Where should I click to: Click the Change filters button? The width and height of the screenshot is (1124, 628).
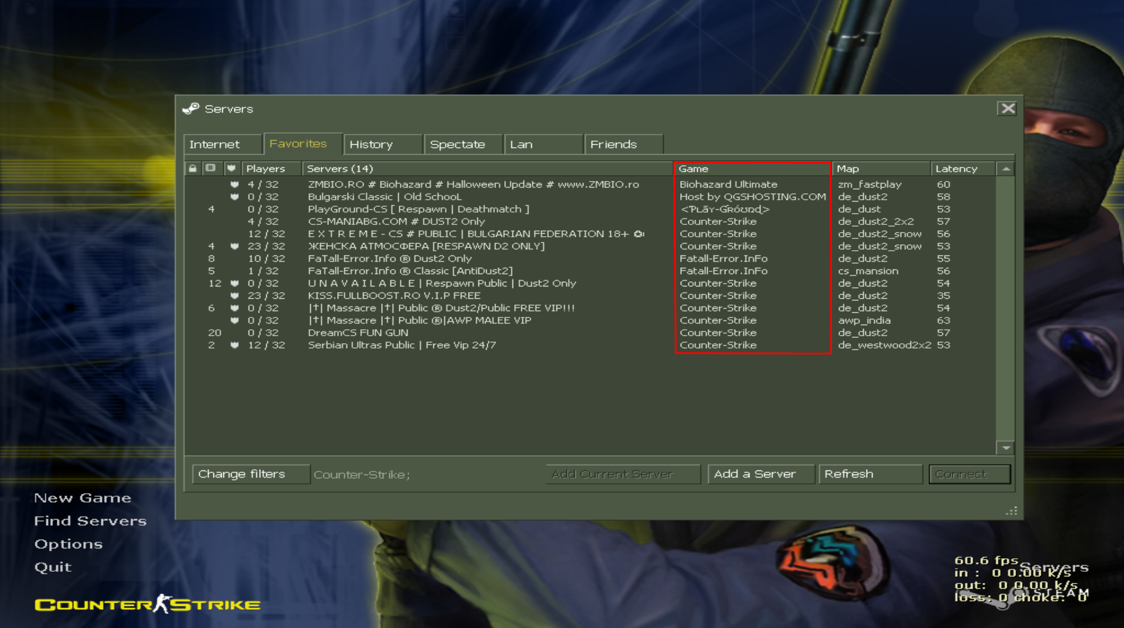[x=250, y=474]
